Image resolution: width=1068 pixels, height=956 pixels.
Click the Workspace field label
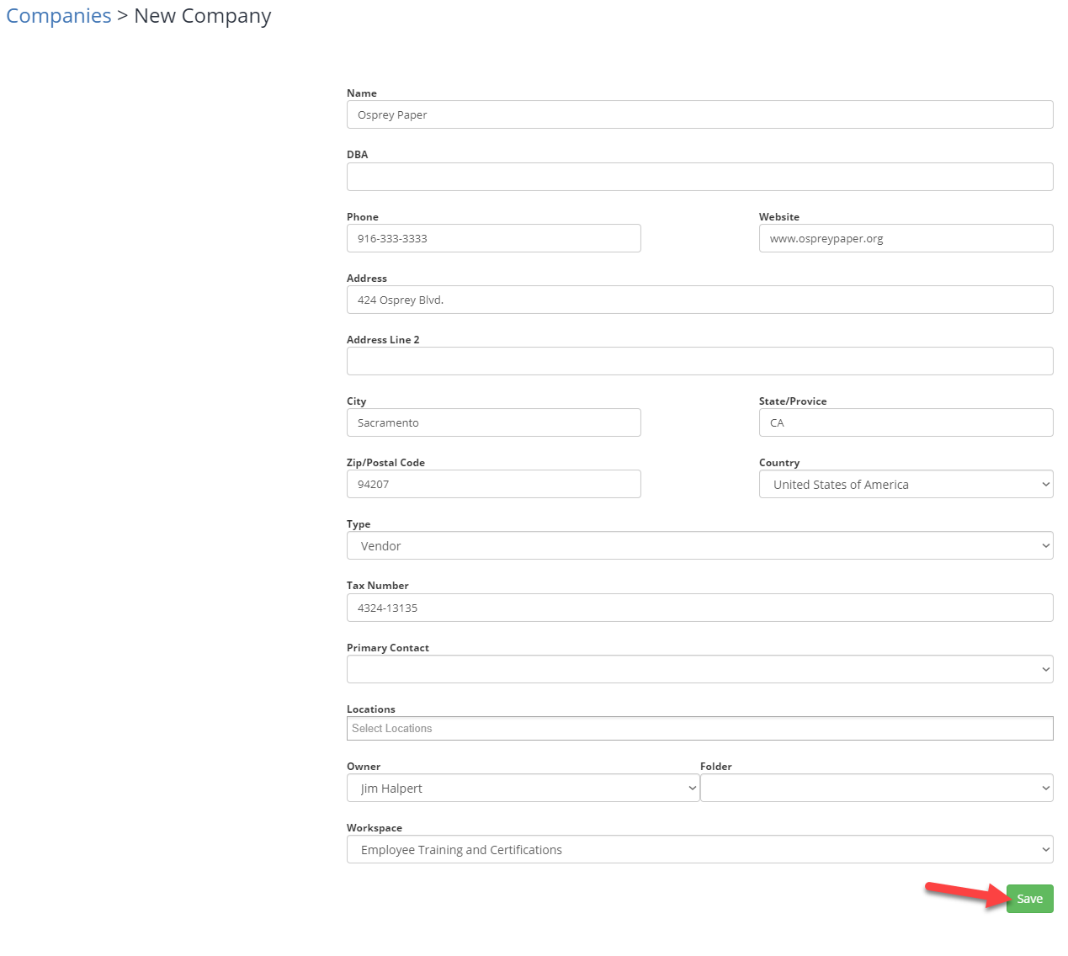coord(375,828)
